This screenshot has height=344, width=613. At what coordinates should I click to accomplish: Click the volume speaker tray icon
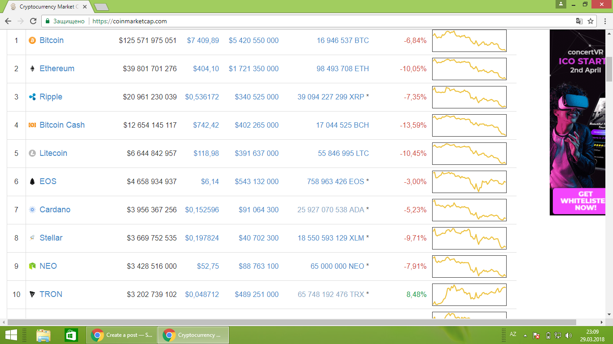[x=569, y=335]
